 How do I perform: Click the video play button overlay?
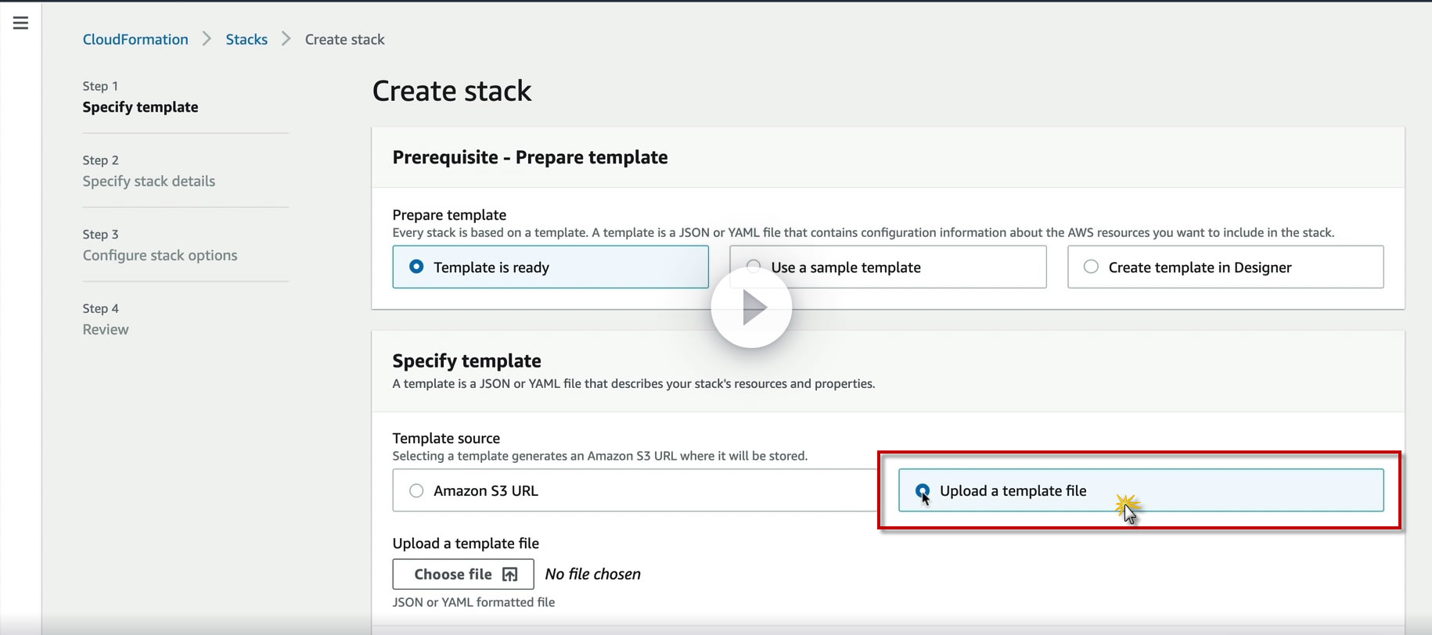click(x=751, y=308)
